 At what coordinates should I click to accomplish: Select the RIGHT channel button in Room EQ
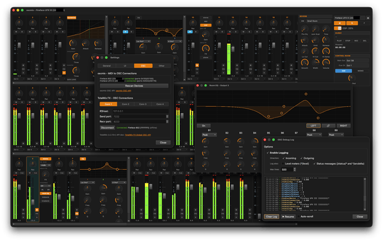(x=344, y=126)
